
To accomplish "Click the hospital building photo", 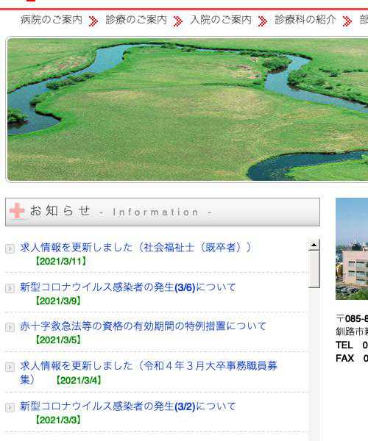I will tap(352, 248).
